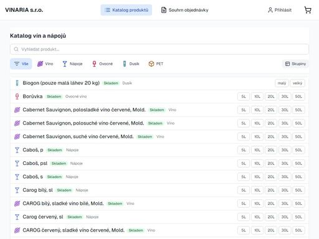Select 20L for Cabernet Sauvignon polosuché
Viewport: 319px width, 239px height.
[271, 123]
